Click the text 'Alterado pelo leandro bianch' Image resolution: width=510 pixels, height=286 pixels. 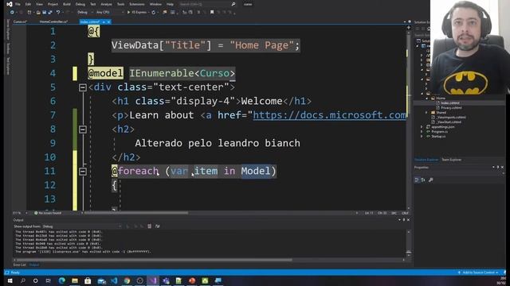pos(218,143)
